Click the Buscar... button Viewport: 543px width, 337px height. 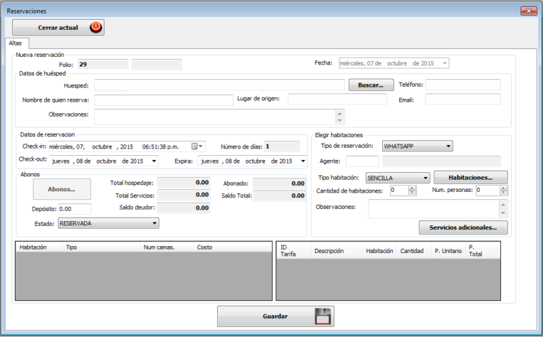pyautogui.click(x=371, y=85)
